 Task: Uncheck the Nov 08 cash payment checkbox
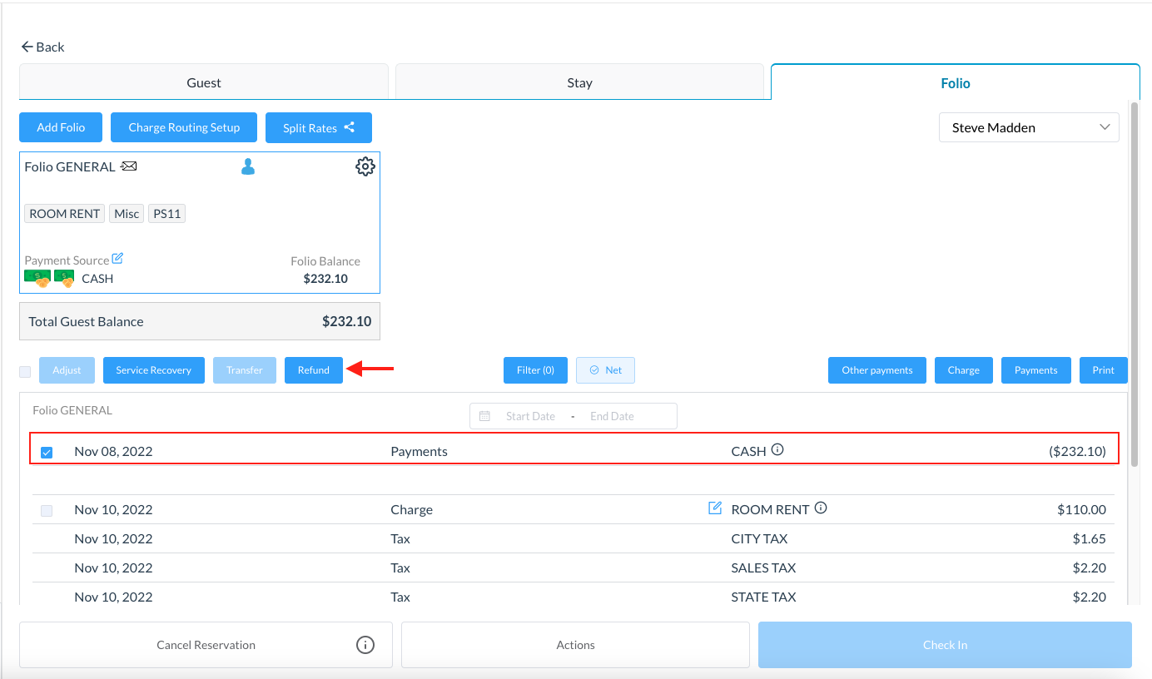click(x=47, y=453)
